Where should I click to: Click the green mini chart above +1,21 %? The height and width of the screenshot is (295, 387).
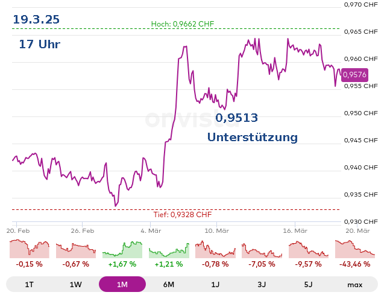pyautogui.click(x=169, y=249)
